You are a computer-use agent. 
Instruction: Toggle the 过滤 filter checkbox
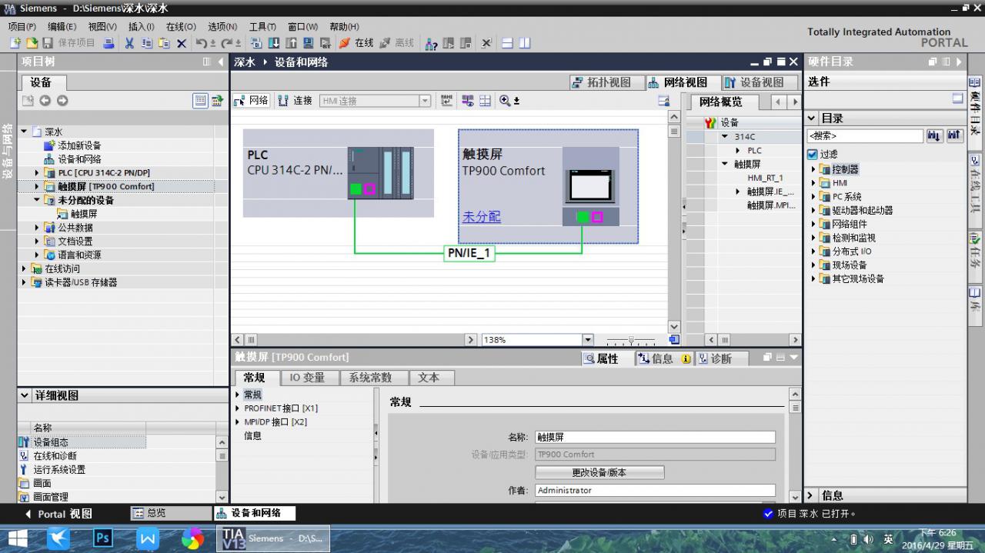click(813, 155)
